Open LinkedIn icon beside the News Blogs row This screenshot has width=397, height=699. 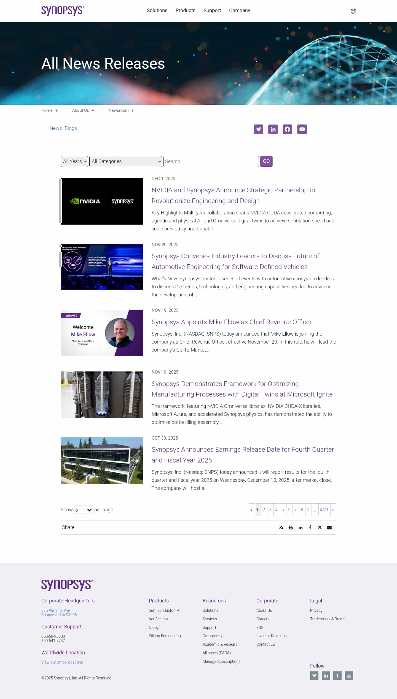tap(273, 129)
